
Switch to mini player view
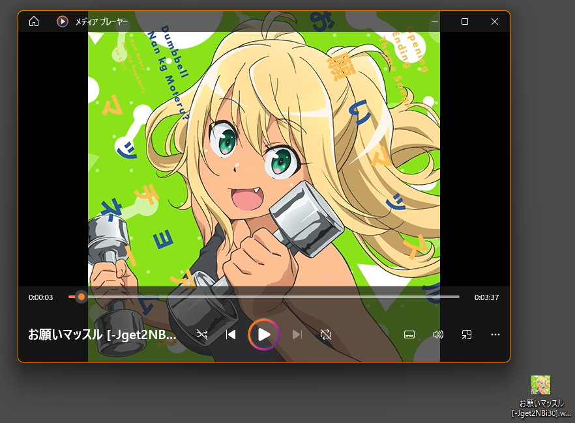pyautogui.click(x=467, y=334)
